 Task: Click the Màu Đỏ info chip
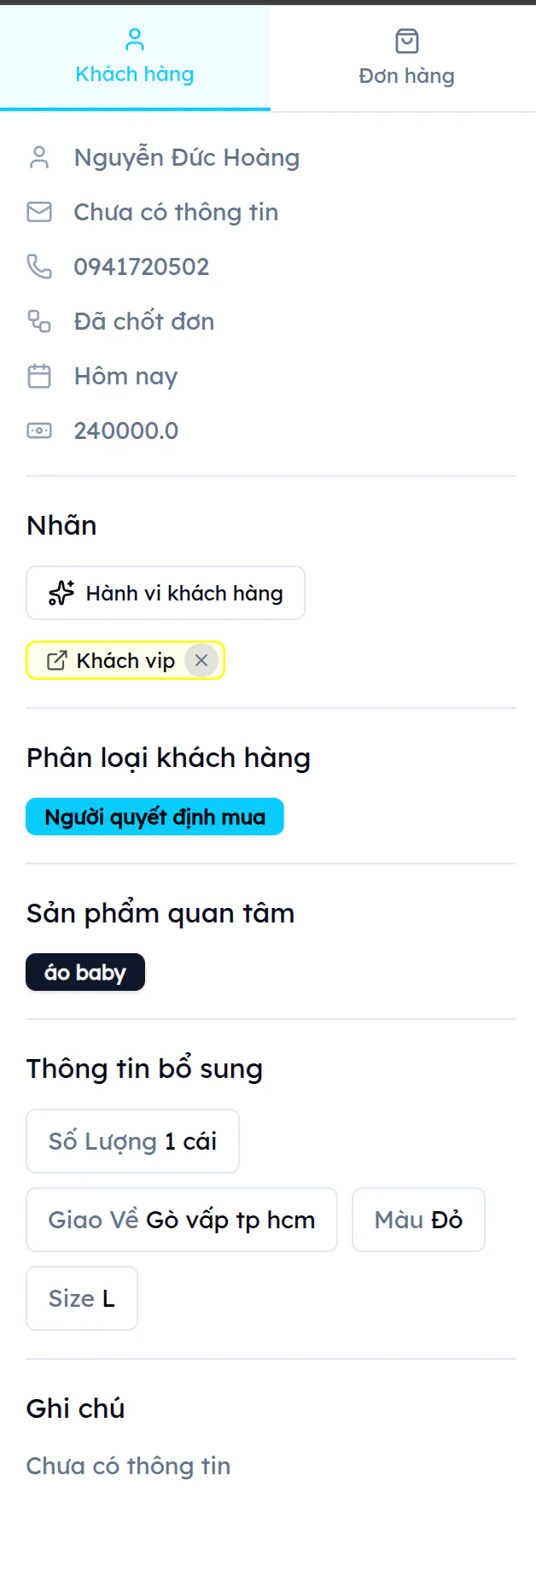point(418,1220)
